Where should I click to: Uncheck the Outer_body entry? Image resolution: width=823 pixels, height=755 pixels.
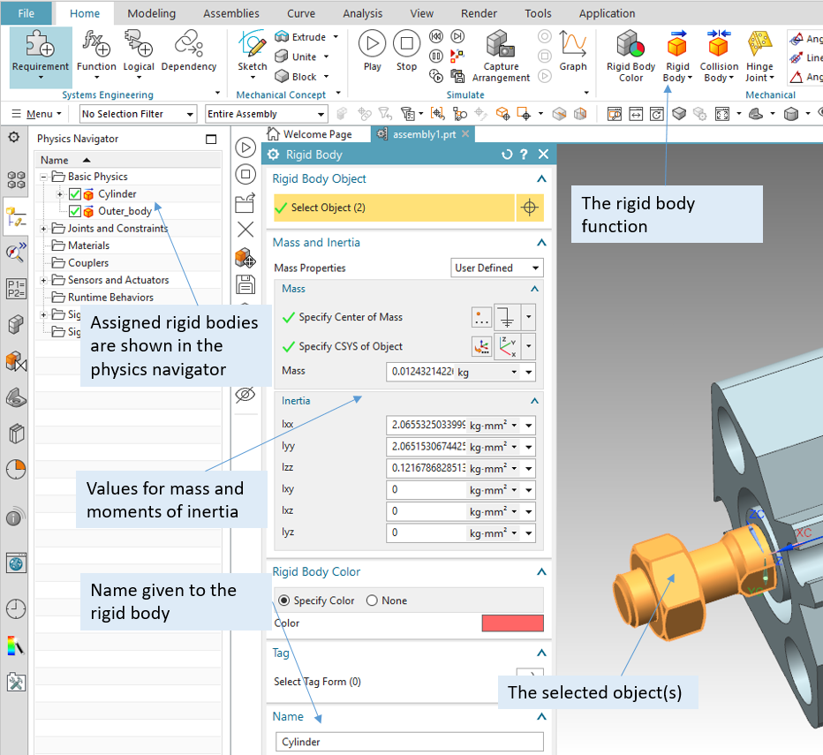click(x=76, y=211)
